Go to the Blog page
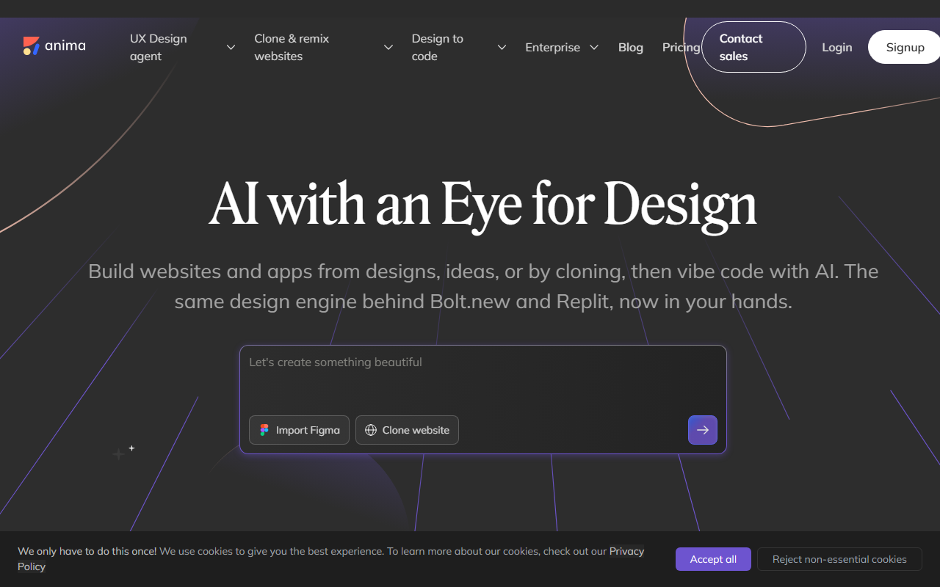Viewport: 940px width, 587px height. (x=631, y=47)
